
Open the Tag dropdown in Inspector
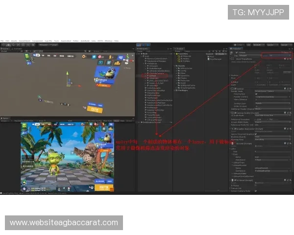pos(250,56)
